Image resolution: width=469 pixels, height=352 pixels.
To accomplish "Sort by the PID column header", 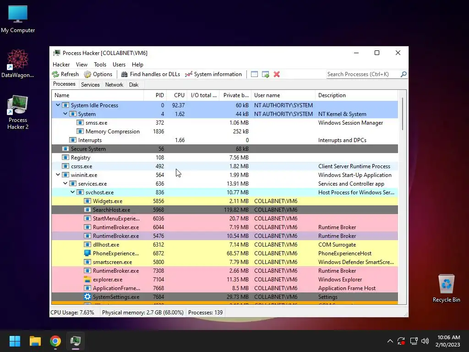I will [155, 95].
